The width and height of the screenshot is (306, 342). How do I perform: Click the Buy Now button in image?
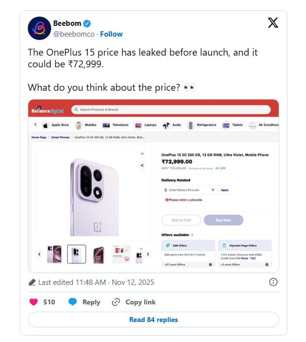pyautogui.click(x=223, y=220)
